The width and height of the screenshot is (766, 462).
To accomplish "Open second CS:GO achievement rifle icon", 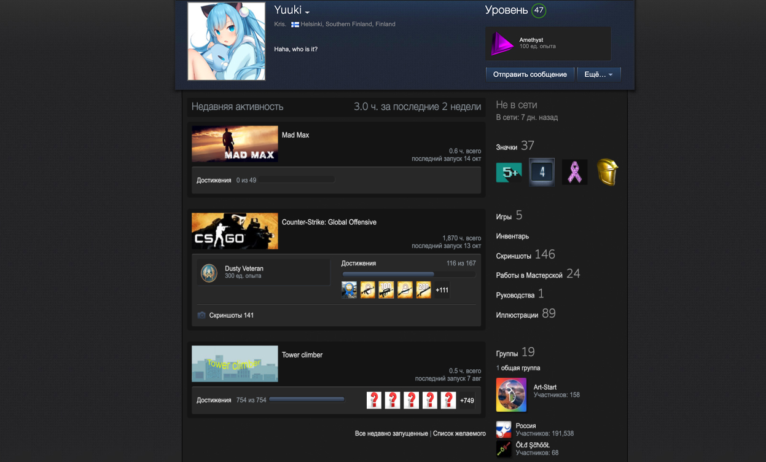I will 368,290.
